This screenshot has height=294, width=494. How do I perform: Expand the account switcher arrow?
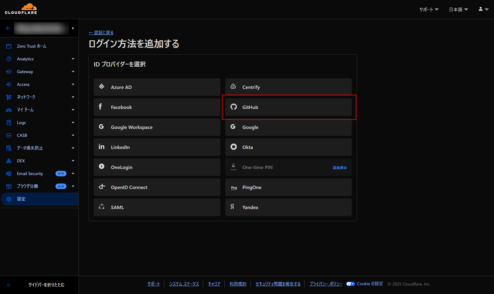pyautogui.click(x=73, y=28)
